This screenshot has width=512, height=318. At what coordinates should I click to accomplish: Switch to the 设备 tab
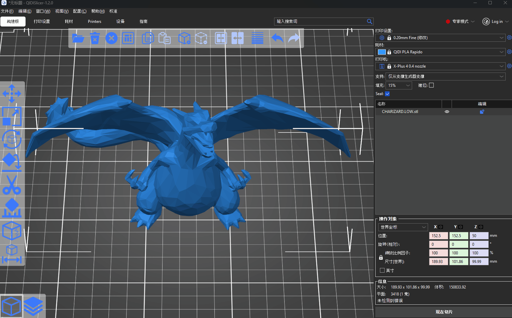click(x=120, y=22)
